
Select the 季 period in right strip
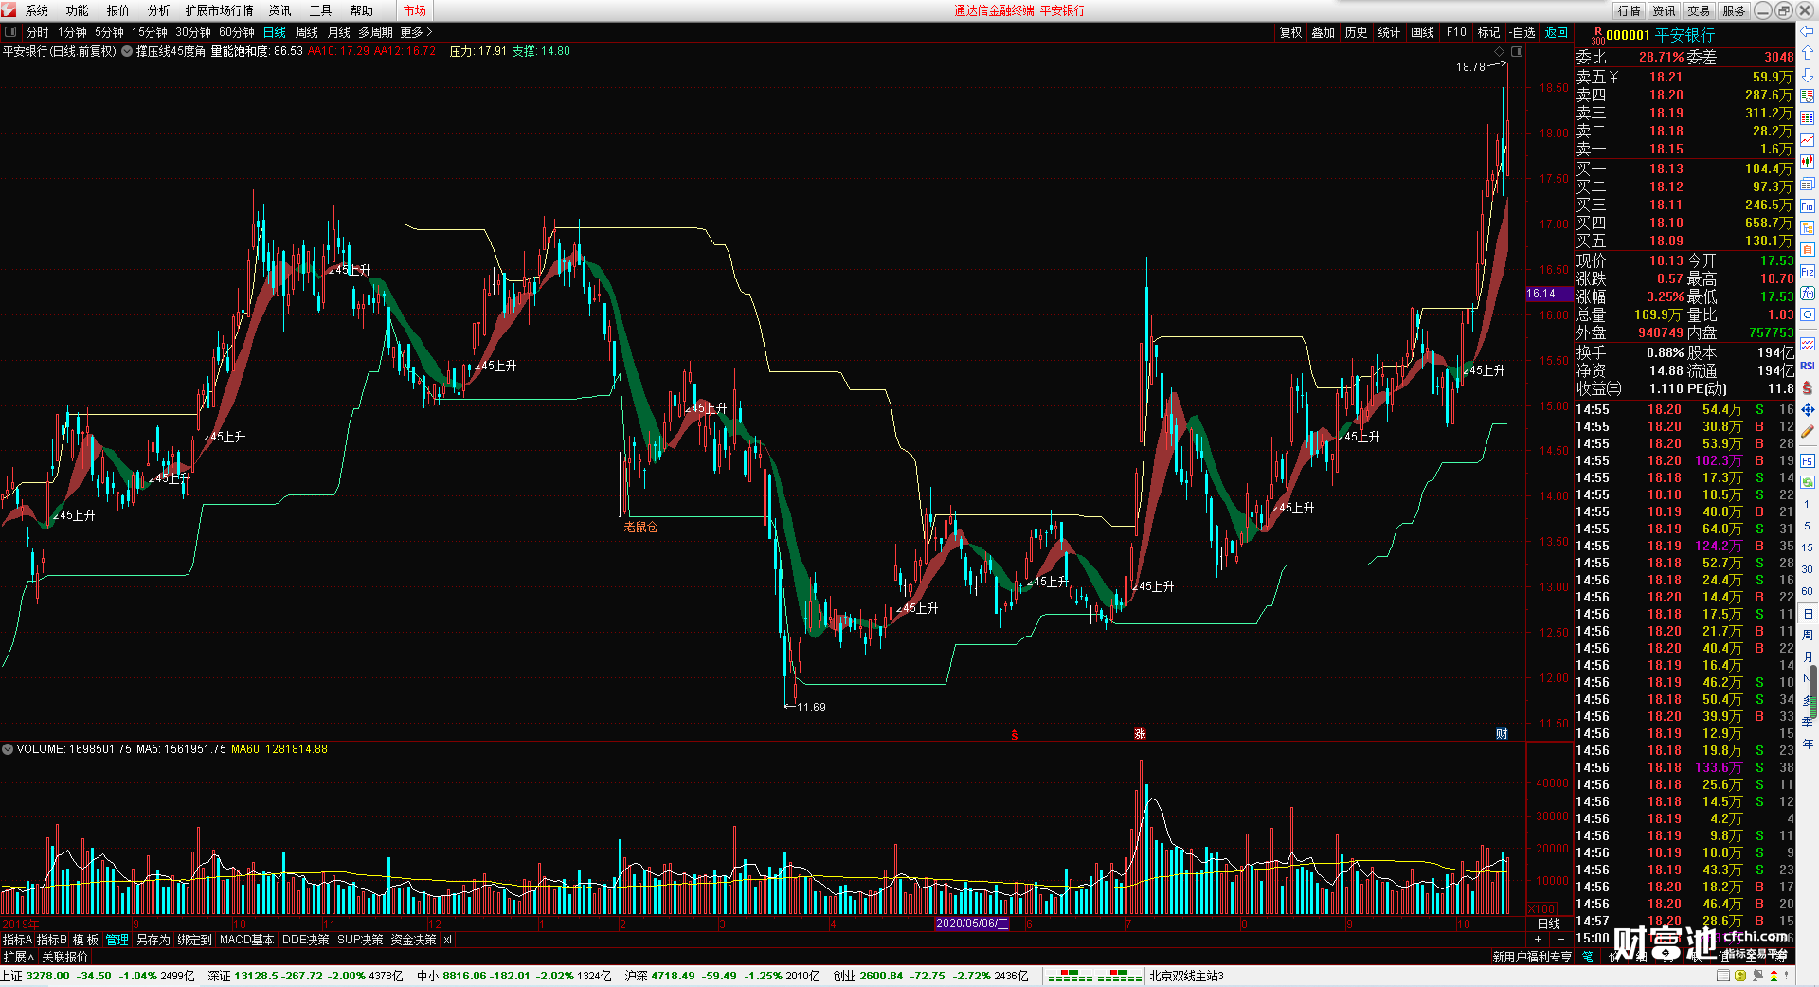pyautogui.click(x=1807, y=722)
